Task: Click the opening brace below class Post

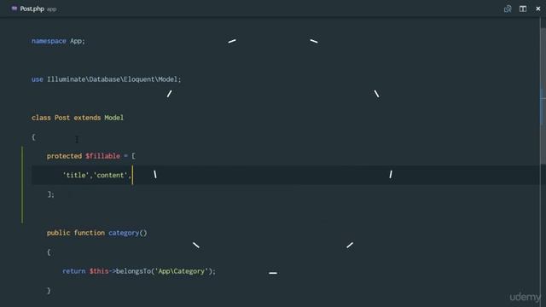Action: 33,136
